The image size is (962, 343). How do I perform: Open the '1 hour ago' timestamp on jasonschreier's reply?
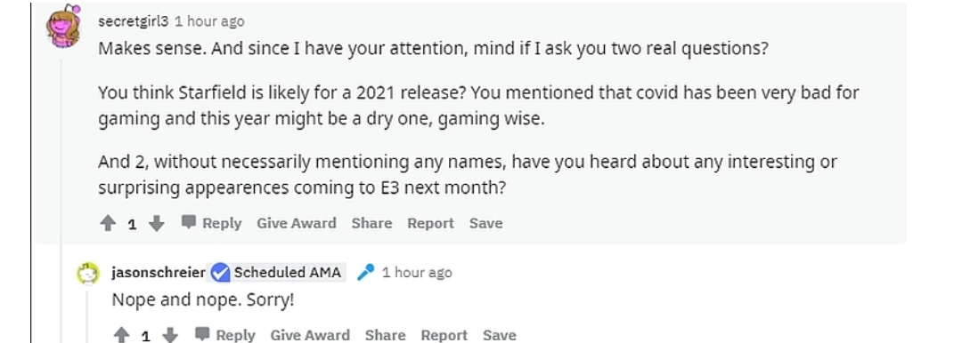(417, 272)
